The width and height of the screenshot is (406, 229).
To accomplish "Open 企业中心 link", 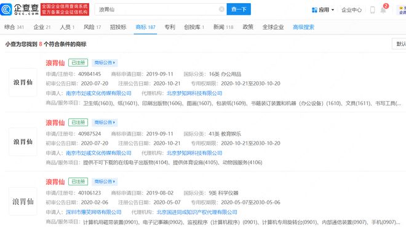I will point(351,10).
